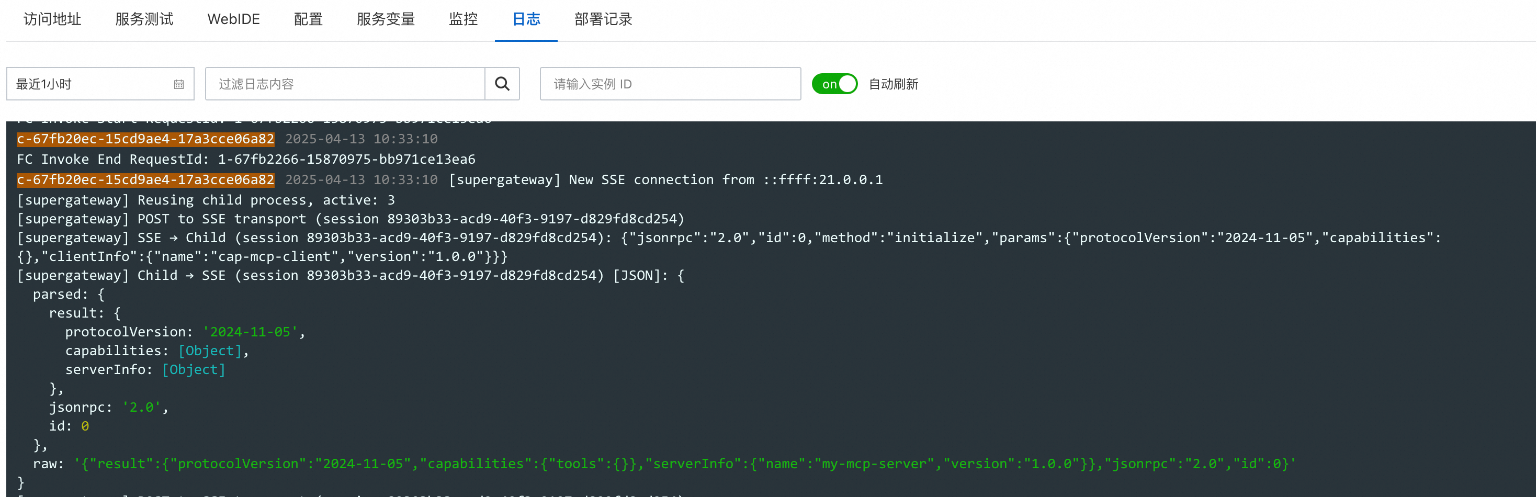
Task: Click the calendar icon in time range box
Action: pos(178,85)
